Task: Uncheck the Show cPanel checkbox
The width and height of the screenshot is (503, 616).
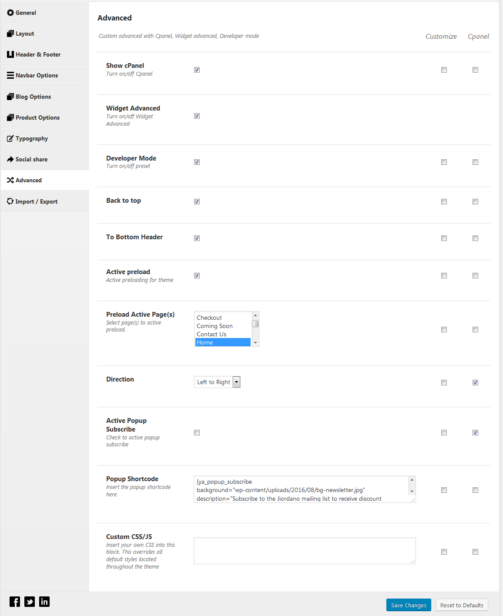Action: [x=197, y=70]
